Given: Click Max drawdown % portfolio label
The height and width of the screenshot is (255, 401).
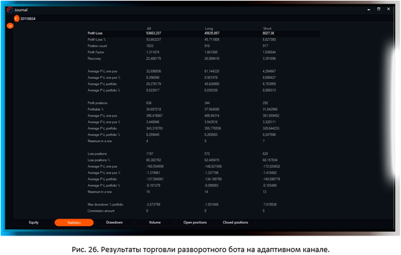Looking at the screenshot, I should (105, 204).
